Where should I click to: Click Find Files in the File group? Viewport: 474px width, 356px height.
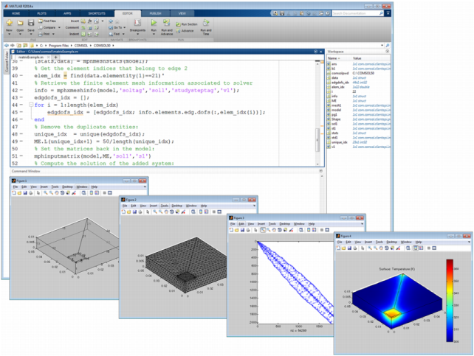47,21
